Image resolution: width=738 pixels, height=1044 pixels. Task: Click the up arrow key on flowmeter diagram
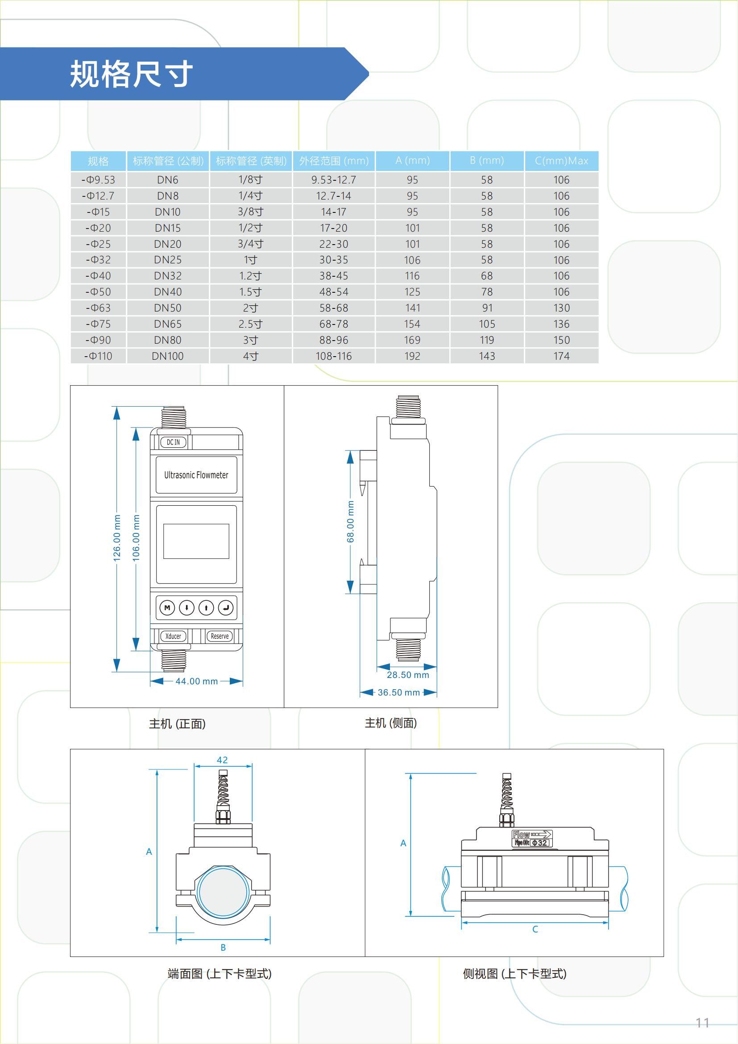(206, 607)
